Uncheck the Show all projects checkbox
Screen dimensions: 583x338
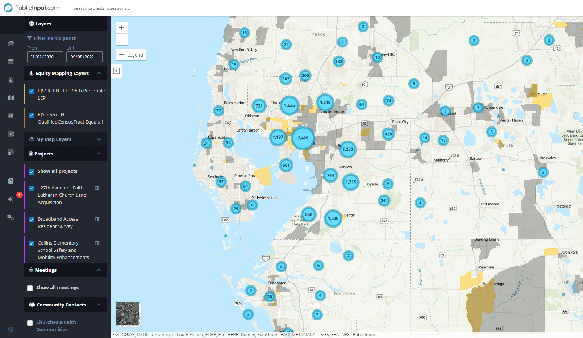click(x=32, y=172)
